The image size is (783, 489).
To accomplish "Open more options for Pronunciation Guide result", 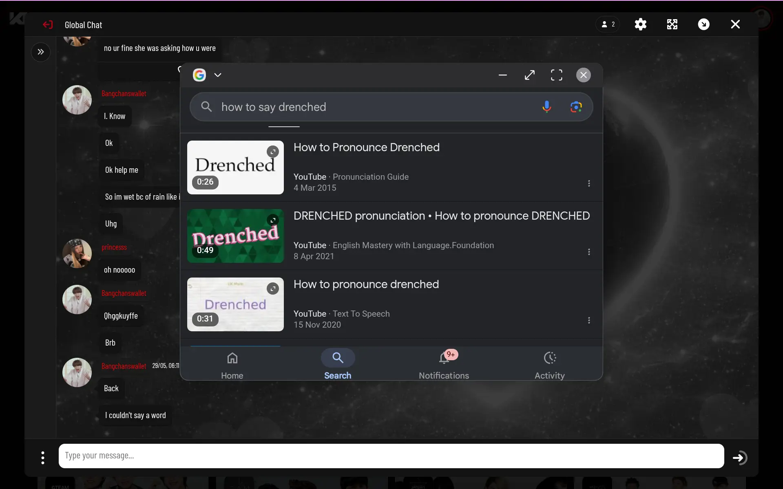I will (589, 183).
